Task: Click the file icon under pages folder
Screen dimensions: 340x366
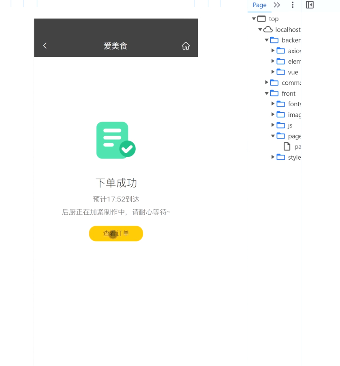Action: click(x=287, y=146)
